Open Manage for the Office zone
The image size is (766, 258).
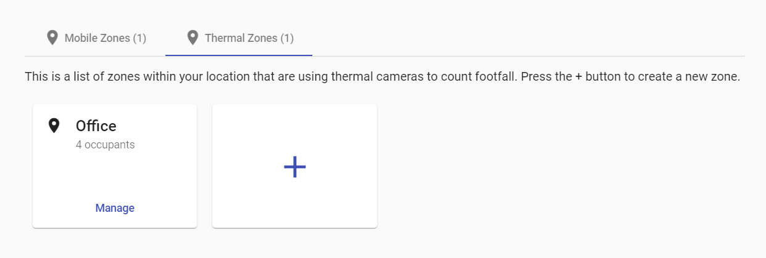tap(115, 208)
